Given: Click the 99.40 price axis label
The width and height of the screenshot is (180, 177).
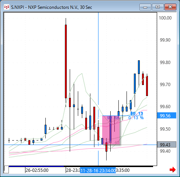Looking at the screenshot, I should pyautogui.click(x=165, y=151).
